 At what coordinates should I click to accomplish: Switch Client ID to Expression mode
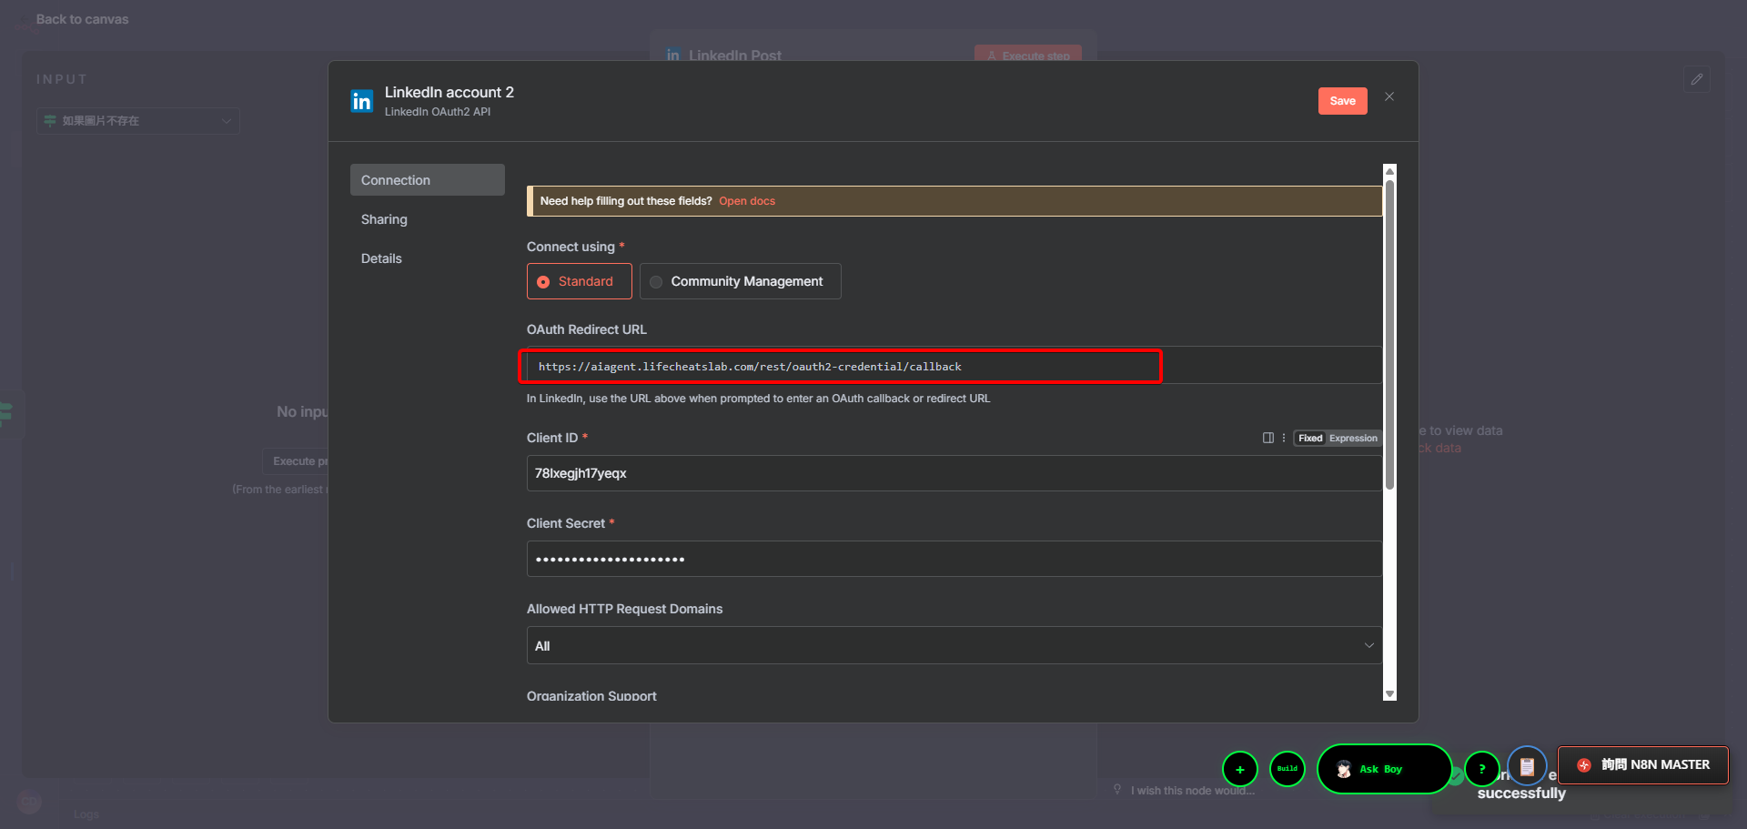click(1353, 438)
